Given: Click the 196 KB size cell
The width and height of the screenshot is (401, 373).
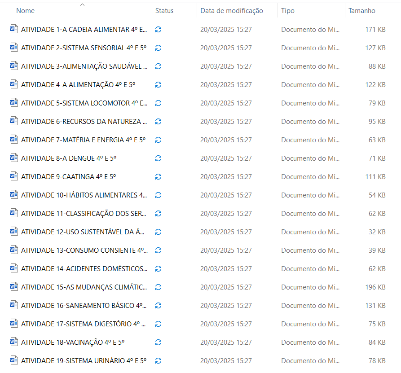Looking at the screenshot, I should (375, 287).
